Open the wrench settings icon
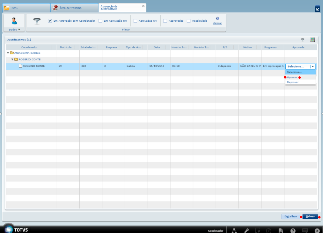This screenshot has height=233, width=323. pyautogui.click(x=246, y=231)
